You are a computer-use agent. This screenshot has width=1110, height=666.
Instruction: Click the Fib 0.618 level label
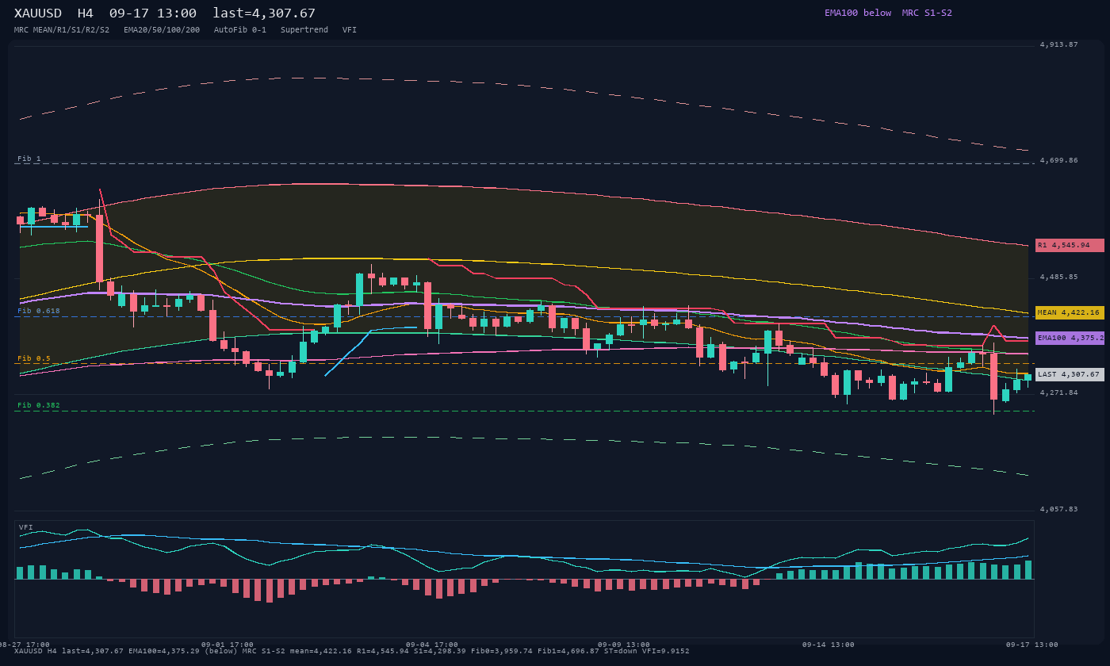coord(39,311)
